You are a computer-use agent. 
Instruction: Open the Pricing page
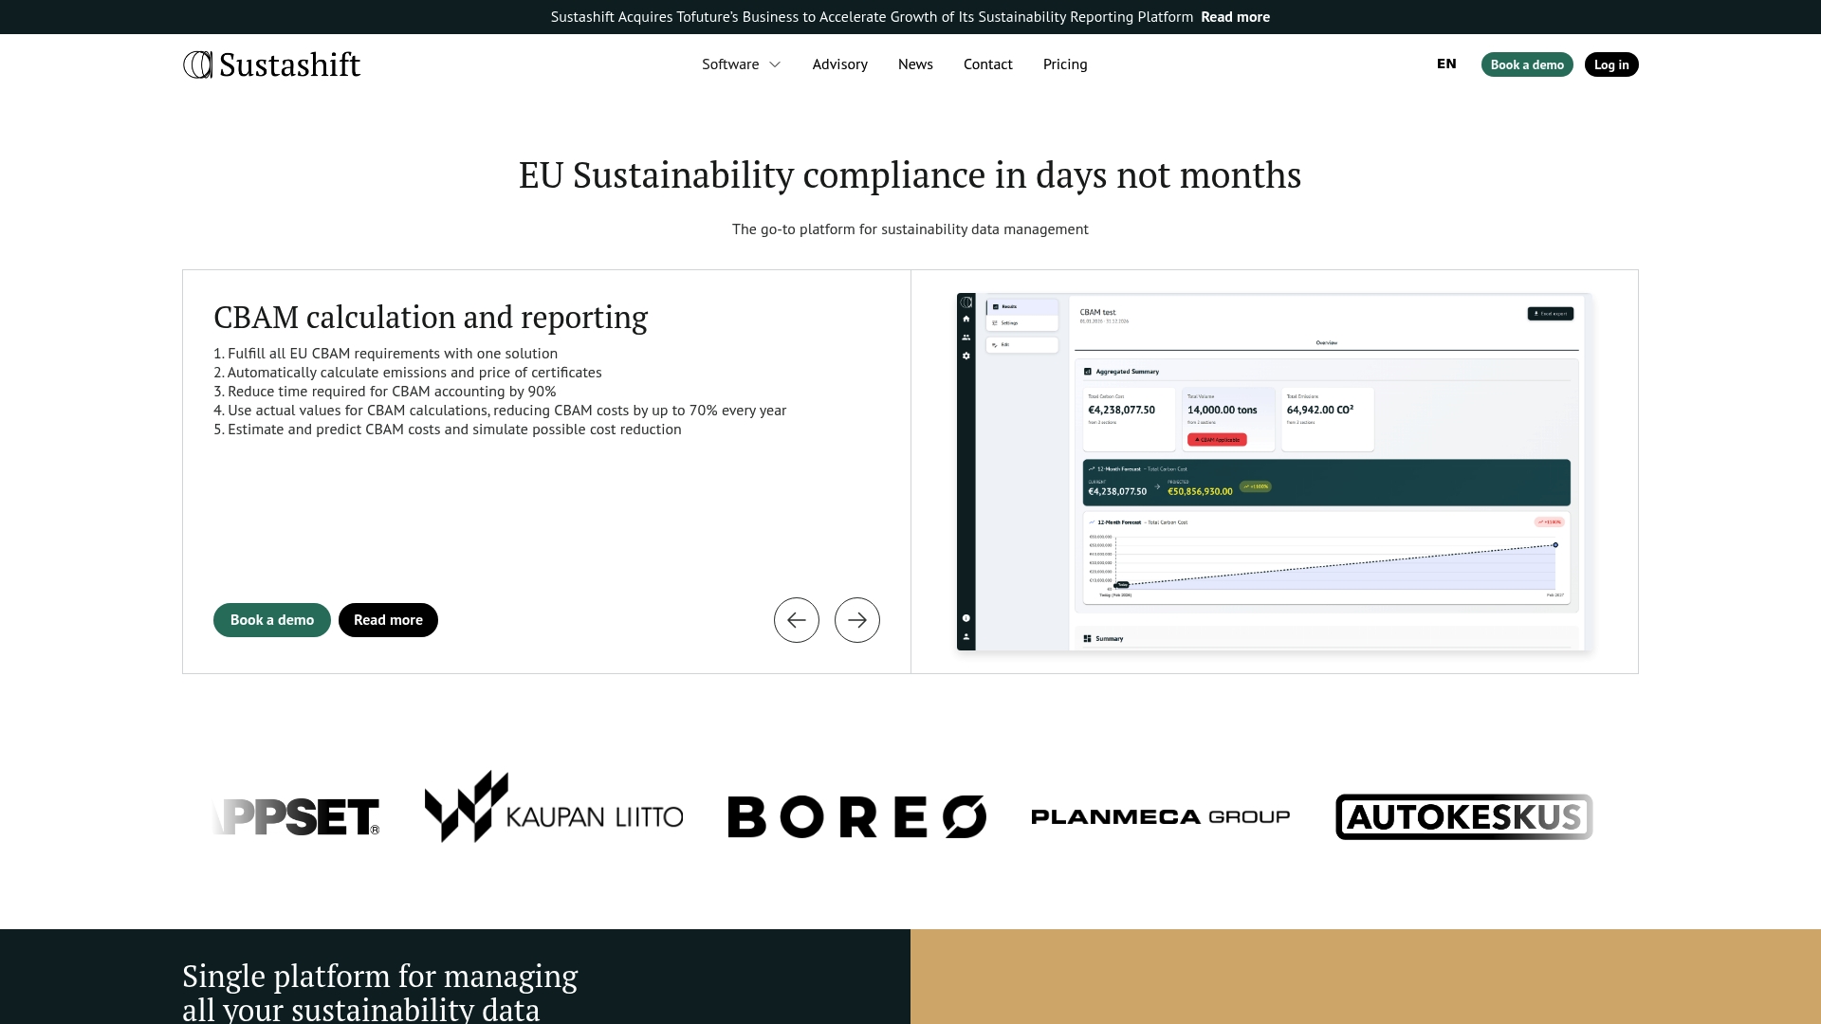[x=1065, y=64]
